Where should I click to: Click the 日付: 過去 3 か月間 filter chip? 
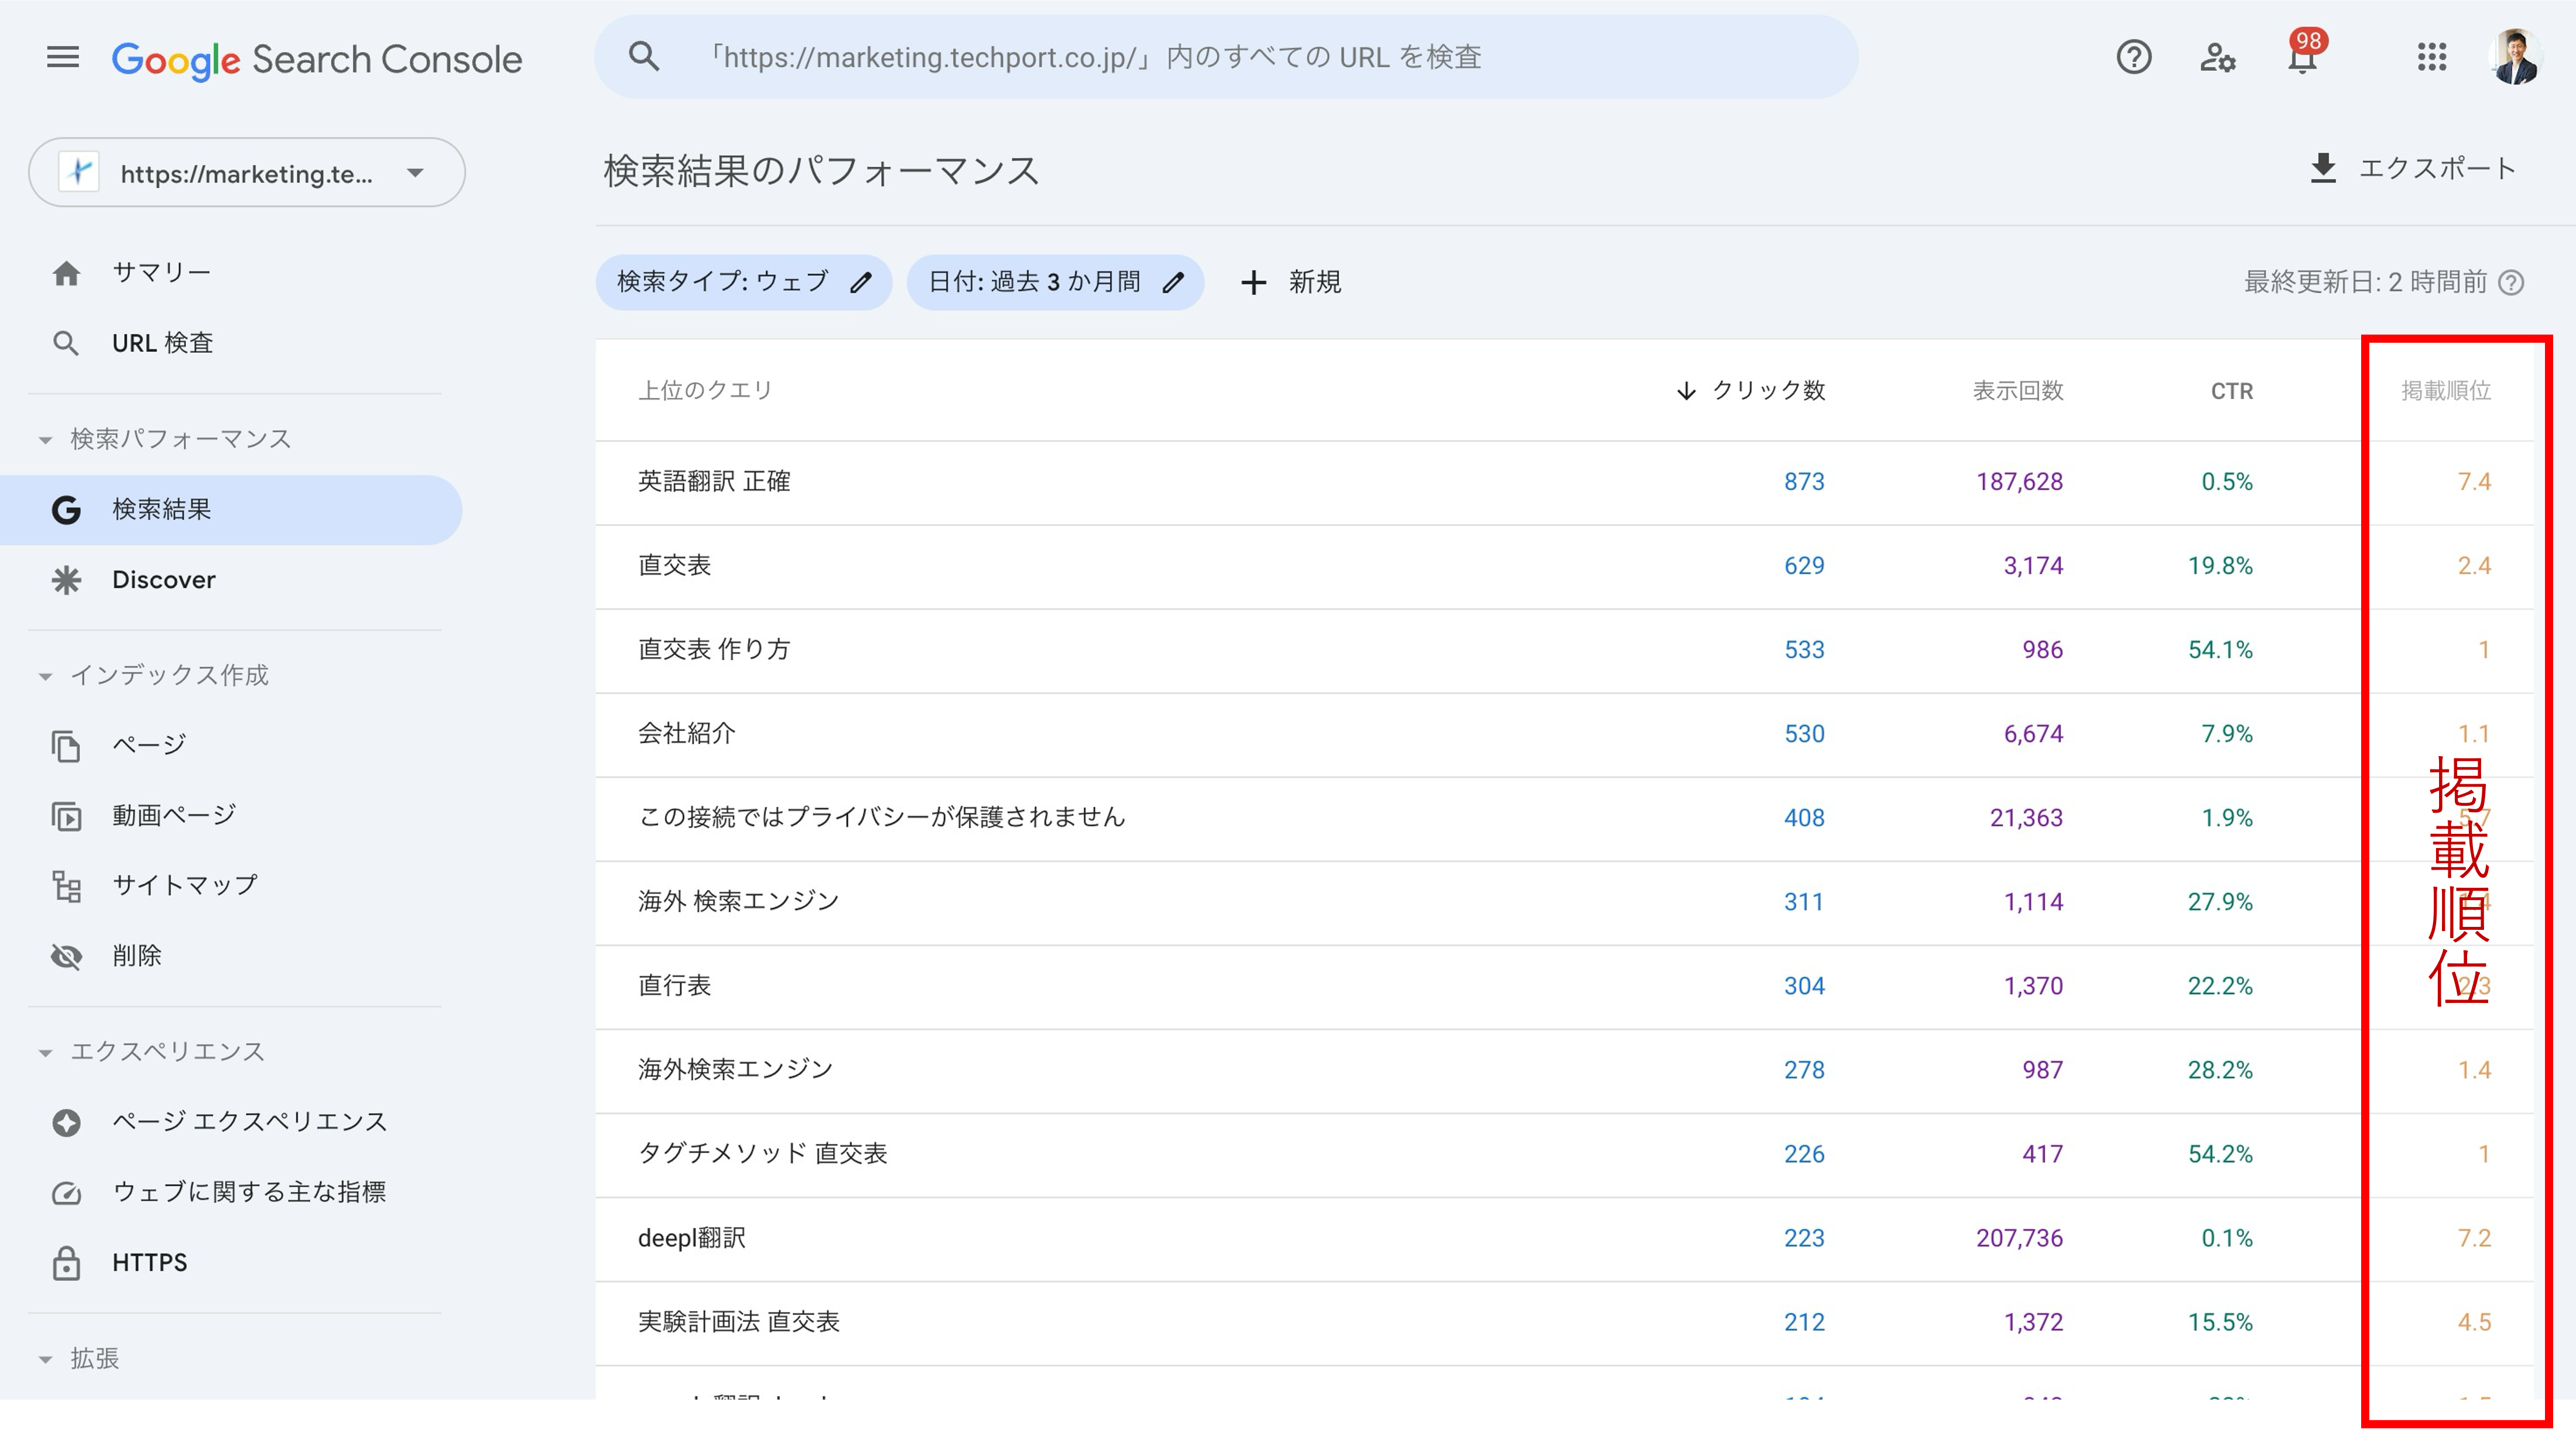pos(1055,283)
